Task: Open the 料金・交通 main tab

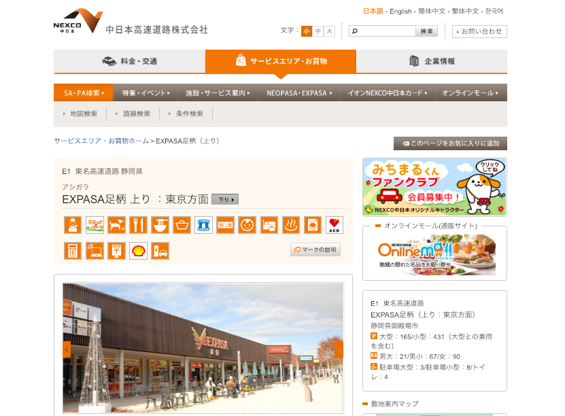Action: pos(130,61)
